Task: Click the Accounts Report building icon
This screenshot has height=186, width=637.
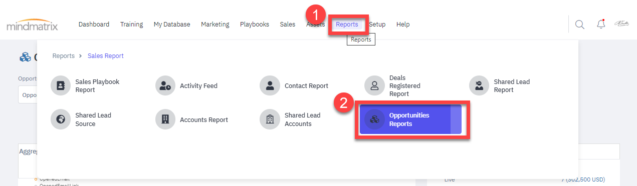Action: pos(165,119)
